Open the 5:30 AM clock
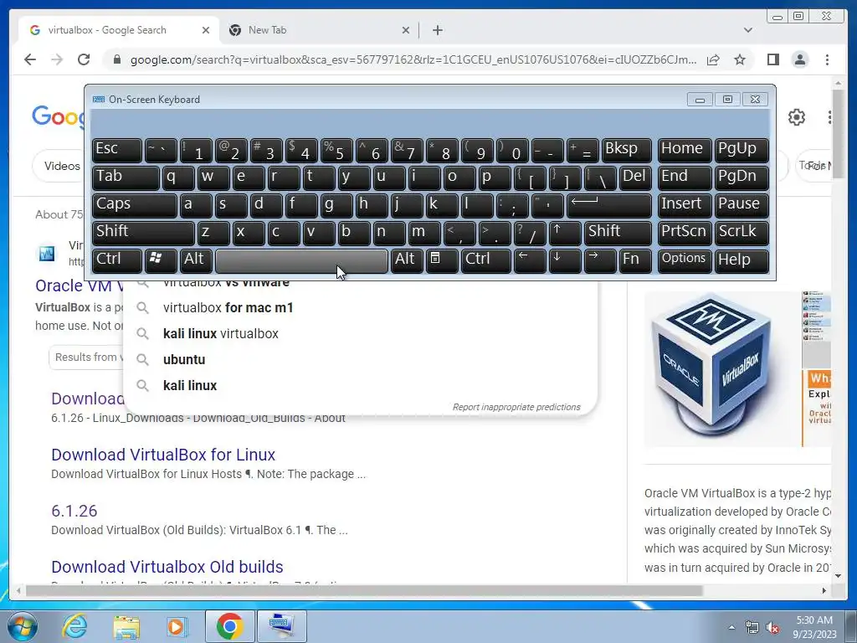The image size is (857, 643). 814,627
